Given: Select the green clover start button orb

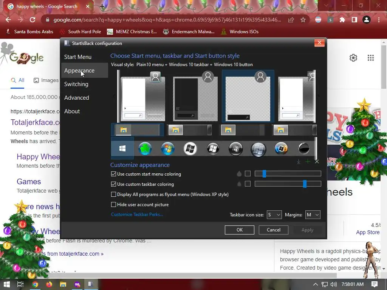Looking at the screenshot, I should click(x=145, y=149).
